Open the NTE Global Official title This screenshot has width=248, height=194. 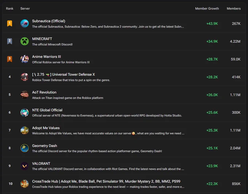[47, 110]
